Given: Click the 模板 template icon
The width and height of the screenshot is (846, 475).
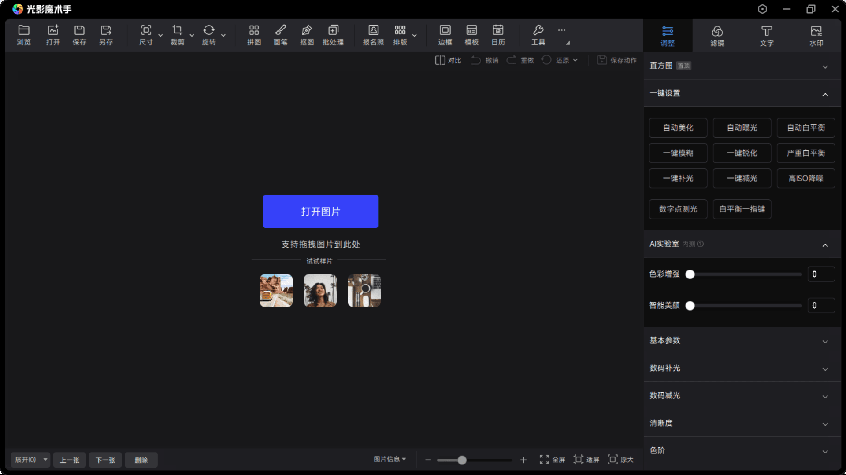Looking at the screenshot, I should [471, 35].
